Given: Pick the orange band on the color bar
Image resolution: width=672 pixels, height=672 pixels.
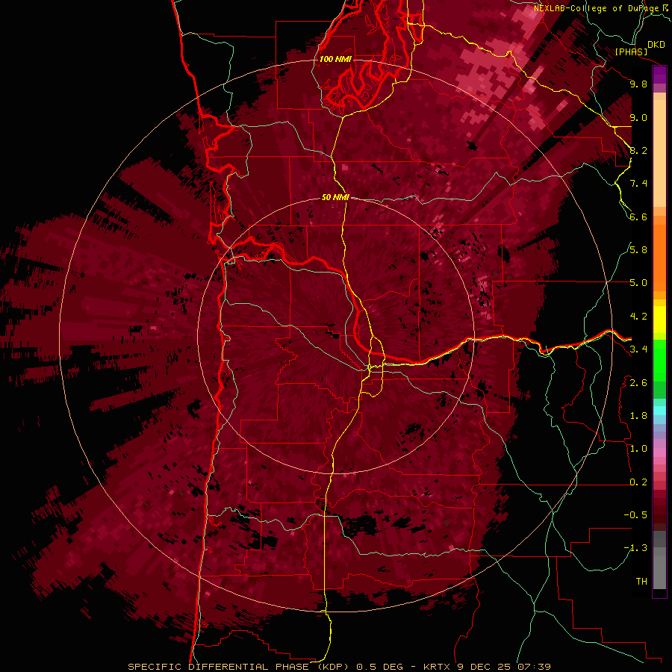Looking at the screenshot, I should [659, 258].
